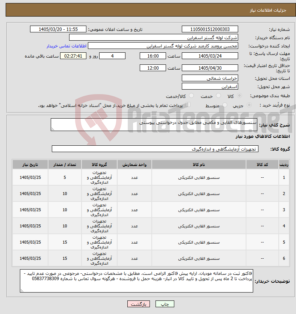Click the توضیحات خریدار notes textarea

pos(136,281)
